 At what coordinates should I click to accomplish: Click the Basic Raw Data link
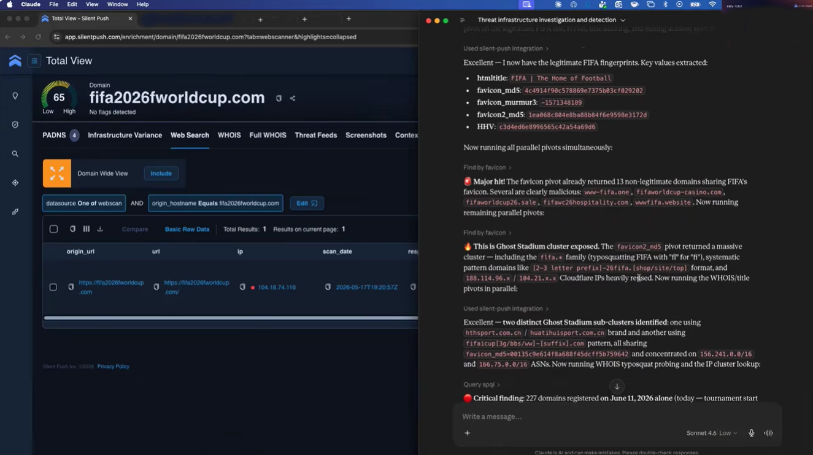coord(187,229)
